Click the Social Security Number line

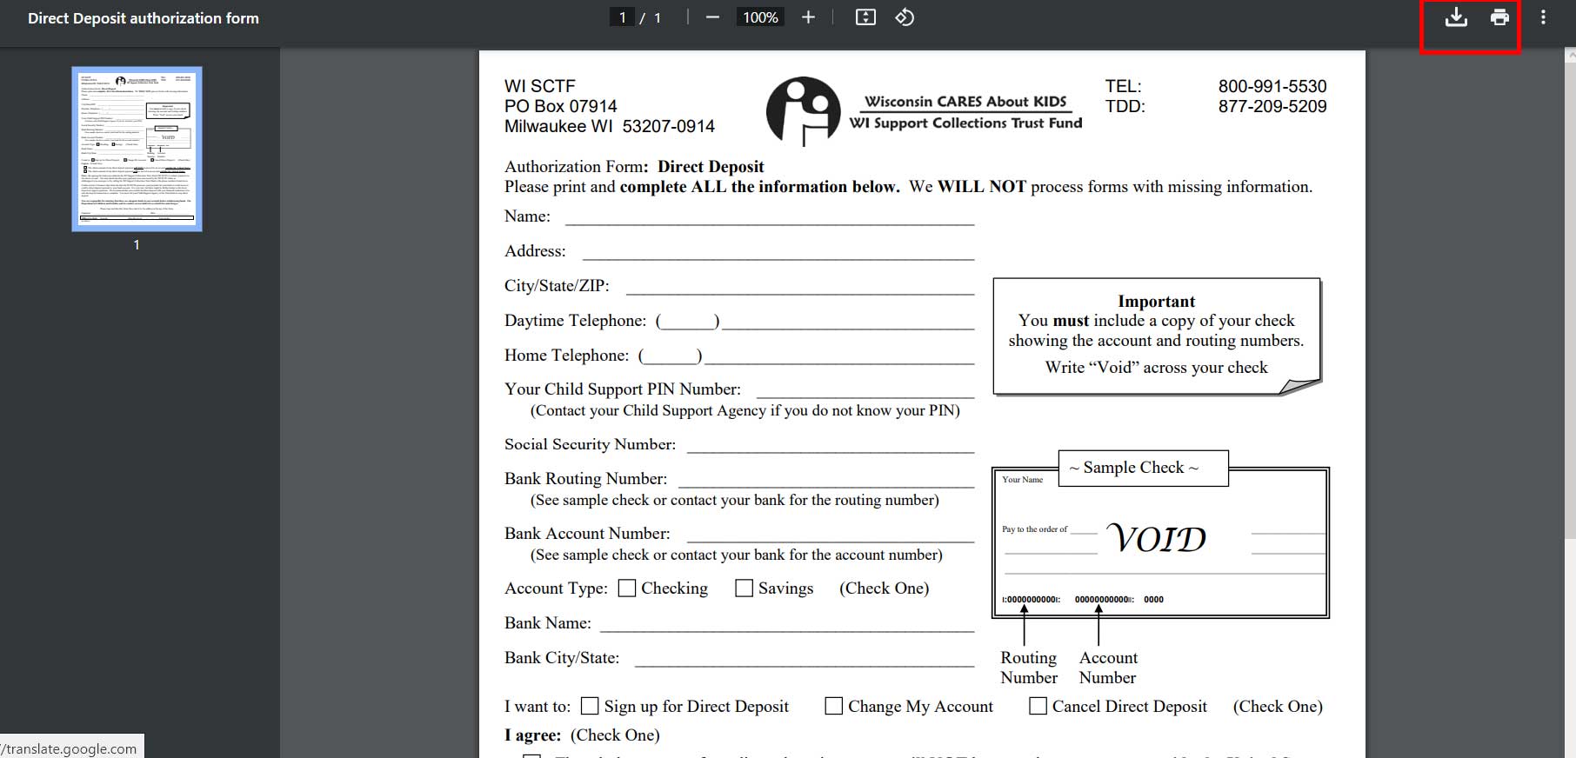[x=831, y=445]
